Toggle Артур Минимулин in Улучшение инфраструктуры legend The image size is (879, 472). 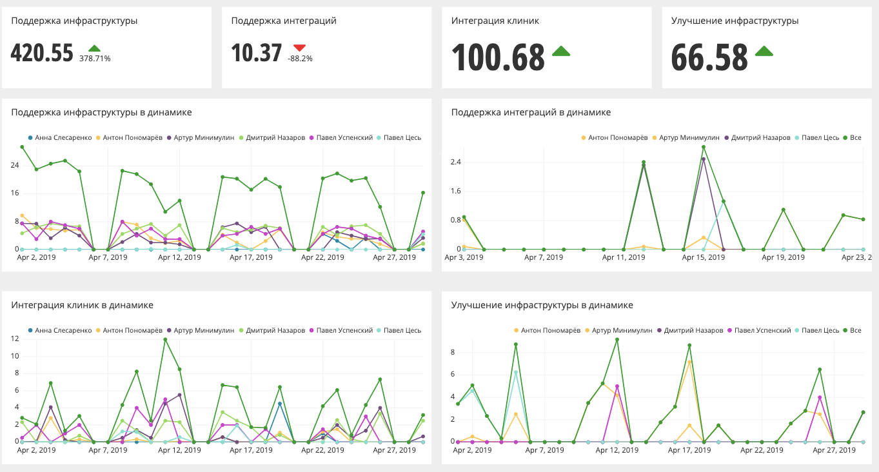click(x=618, y=330)
